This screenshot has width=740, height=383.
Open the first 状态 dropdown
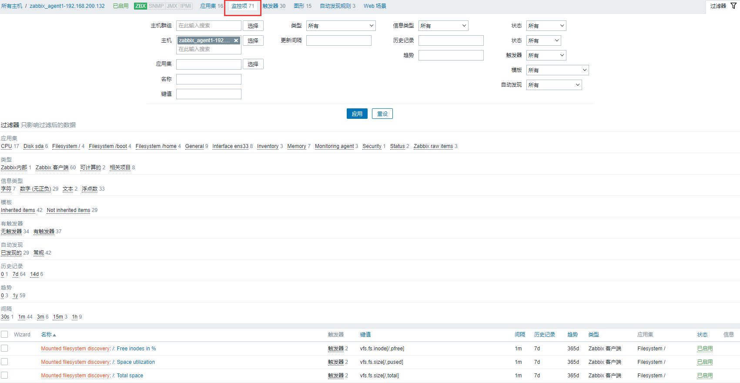pos(546,26)
